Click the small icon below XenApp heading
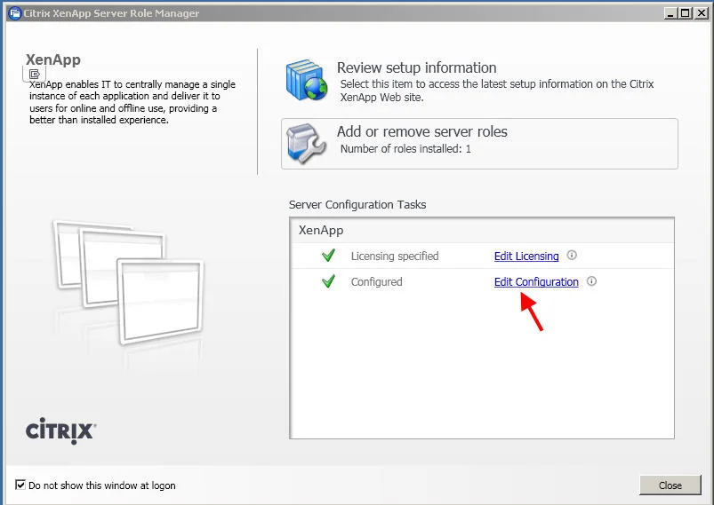714x505 pixels. point(34,74)
